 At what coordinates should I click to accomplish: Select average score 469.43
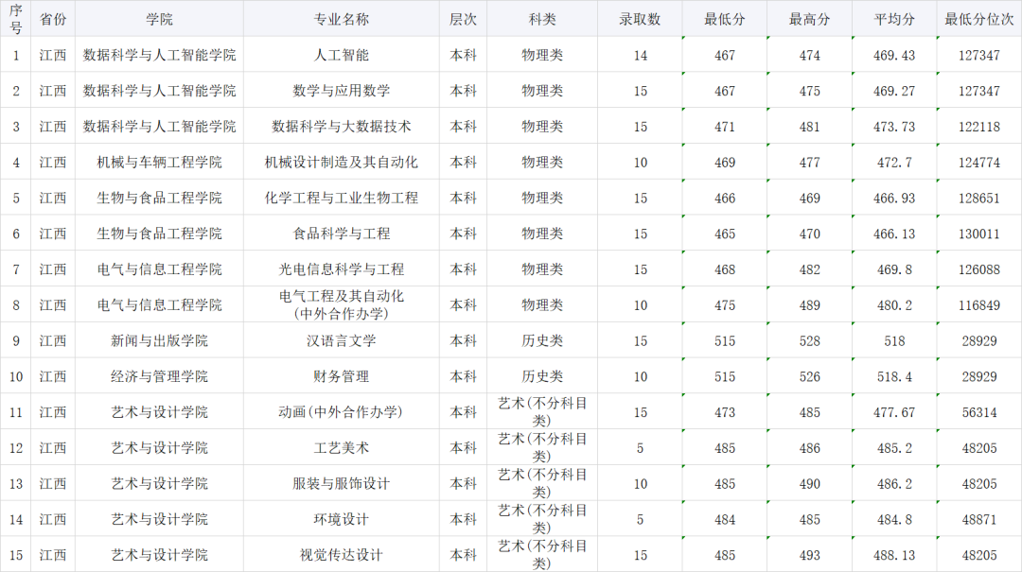coord(893,56)
